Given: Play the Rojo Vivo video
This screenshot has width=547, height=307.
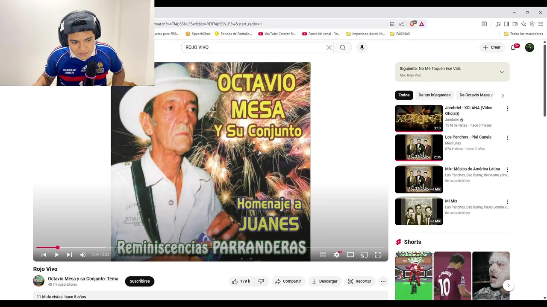Looking at the screenshot, I should [56, 255].
